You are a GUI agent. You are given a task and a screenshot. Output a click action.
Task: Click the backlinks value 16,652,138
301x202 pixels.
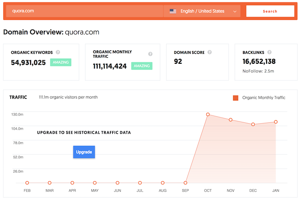259,62
